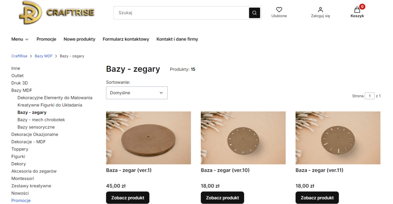The image size is (393, 204).
Task: Click the page number input box
Action: (369, 96)
